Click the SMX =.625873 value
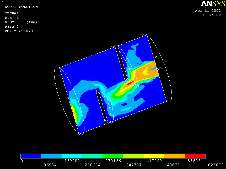Image resolution: width=226 pixels, height=169 pixels. click(19, 31)
